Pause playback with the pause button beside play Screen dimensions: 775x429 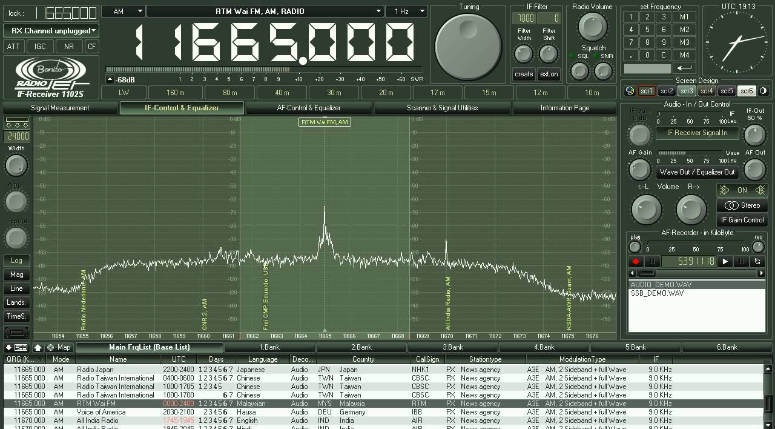(x=741, y=262)
